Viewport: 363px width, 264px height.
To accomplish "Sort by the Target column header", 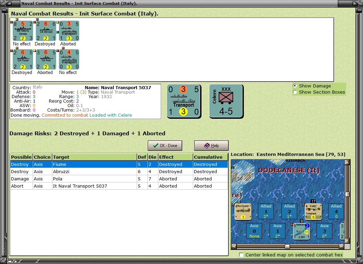I will [x=94, y=157].
